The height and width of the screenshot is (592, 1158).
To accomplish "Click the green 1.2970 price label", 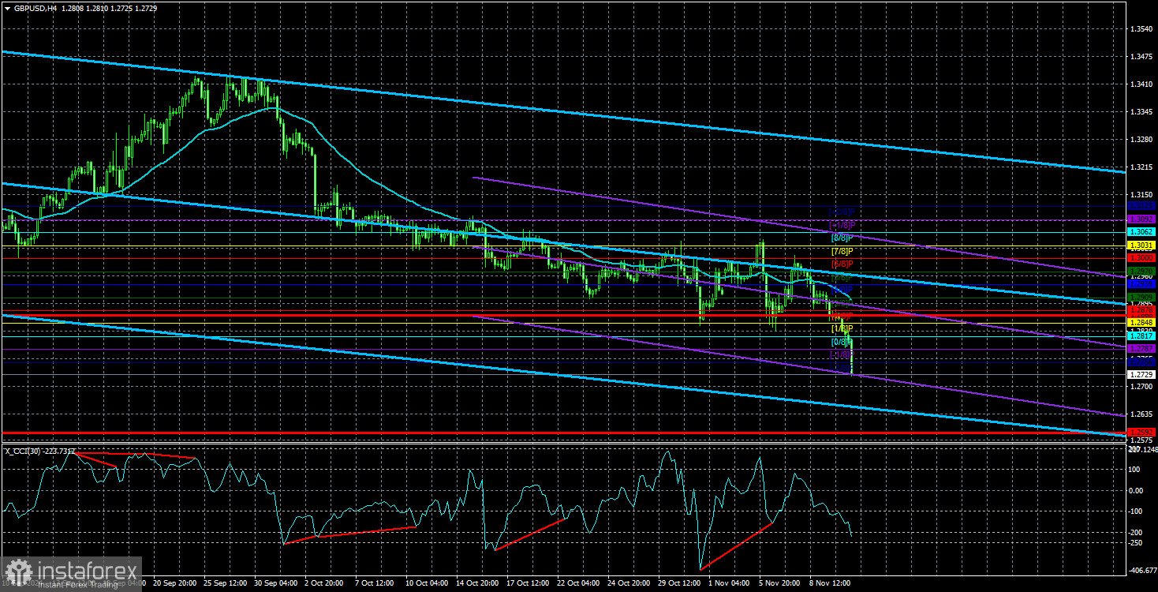I will pos(1141,271).
